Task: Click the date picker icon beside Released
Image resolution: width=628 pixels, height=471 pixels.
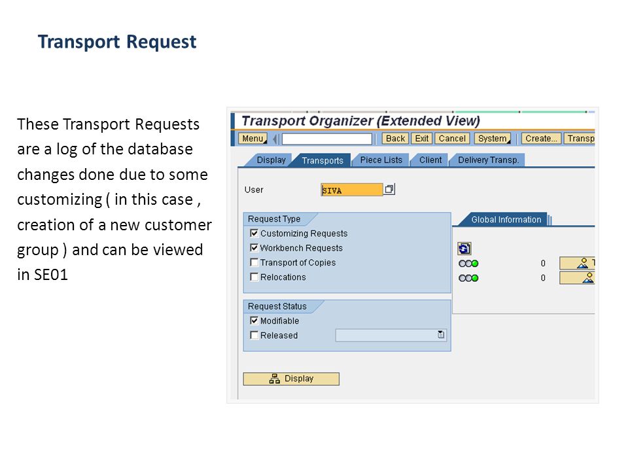Action: pos(440,334)
